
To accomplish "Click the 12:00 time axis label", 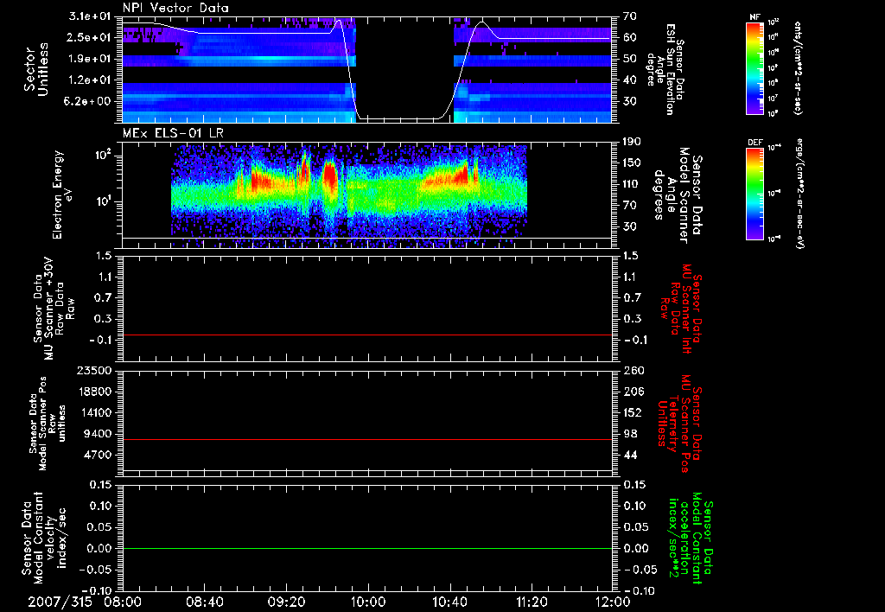I will (x=611, y=601).
